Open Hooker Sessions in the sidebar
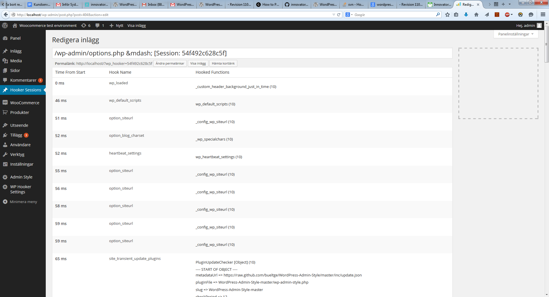Screen dimensions: 549x297 [x=23, y=90]
